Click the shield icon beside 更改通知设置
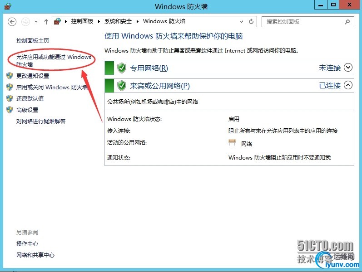The image size is (362, 272). [x=10, y=76]
